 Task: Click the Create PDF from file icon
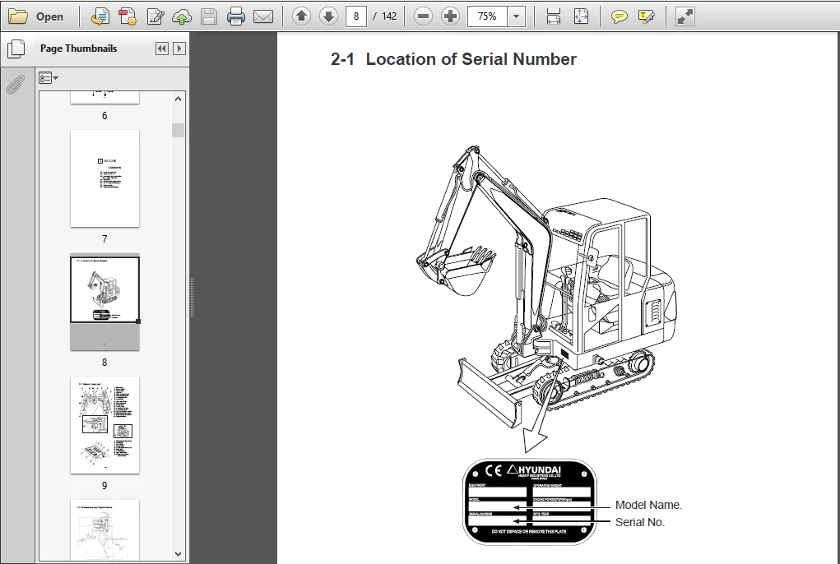tap(100, 16)
